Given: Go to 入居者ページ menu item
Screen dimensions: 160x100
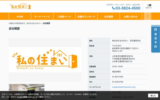Looking at the screenshot, I should [x=64, y=16].
